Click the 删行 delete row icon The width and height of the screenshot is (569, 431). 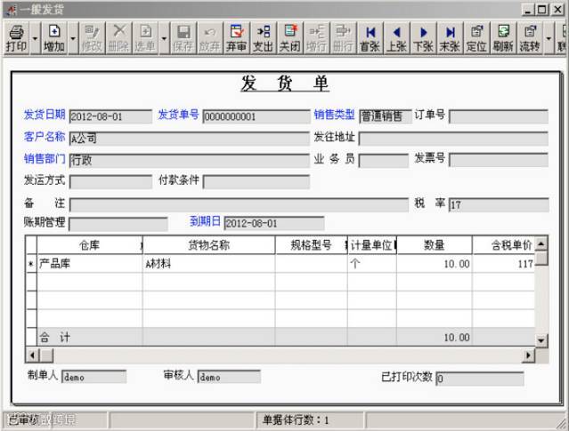(x=343, y=38)
